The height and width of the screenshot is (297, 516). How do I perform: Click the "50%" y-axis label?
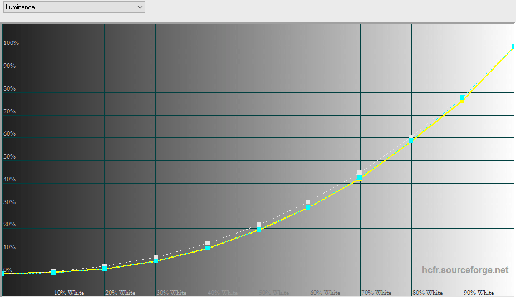(9, 157)
